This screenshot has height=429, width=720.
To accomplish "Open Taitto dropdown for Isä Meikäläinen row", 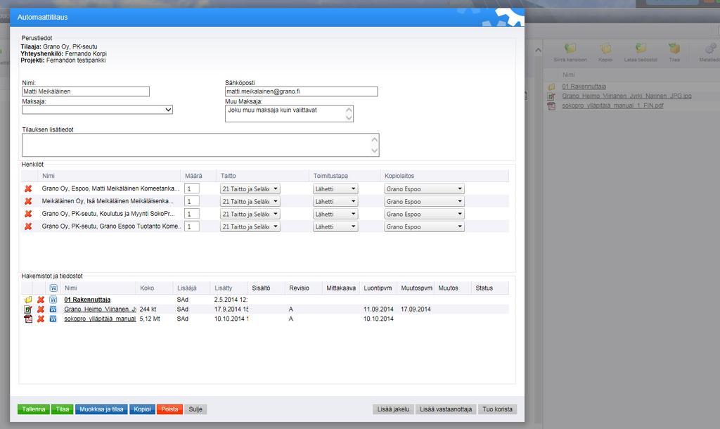I will point(250,201).
